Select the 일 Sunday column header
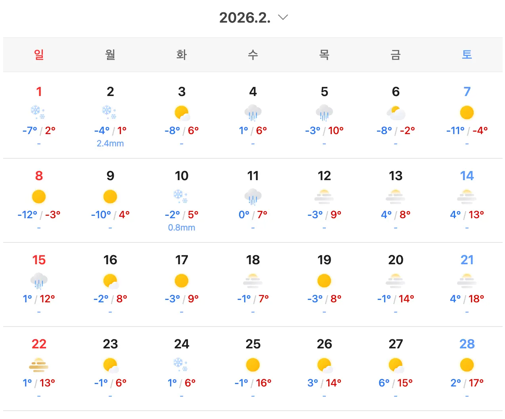505x419 pixels. (x=38, y=55)
